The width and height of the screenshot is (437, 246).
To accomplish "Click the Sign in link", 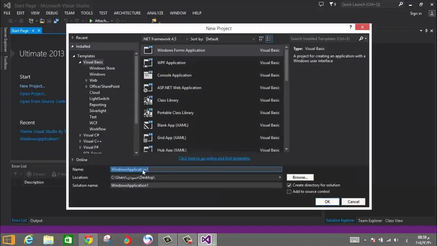I will pyautogui.click(x=416, y=13).
